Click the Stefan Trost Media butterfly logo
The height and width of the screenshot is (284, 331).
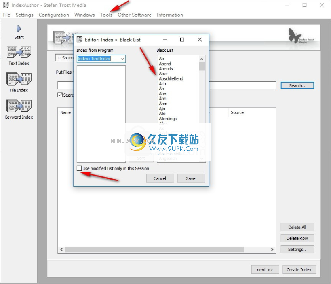(300, 36)
